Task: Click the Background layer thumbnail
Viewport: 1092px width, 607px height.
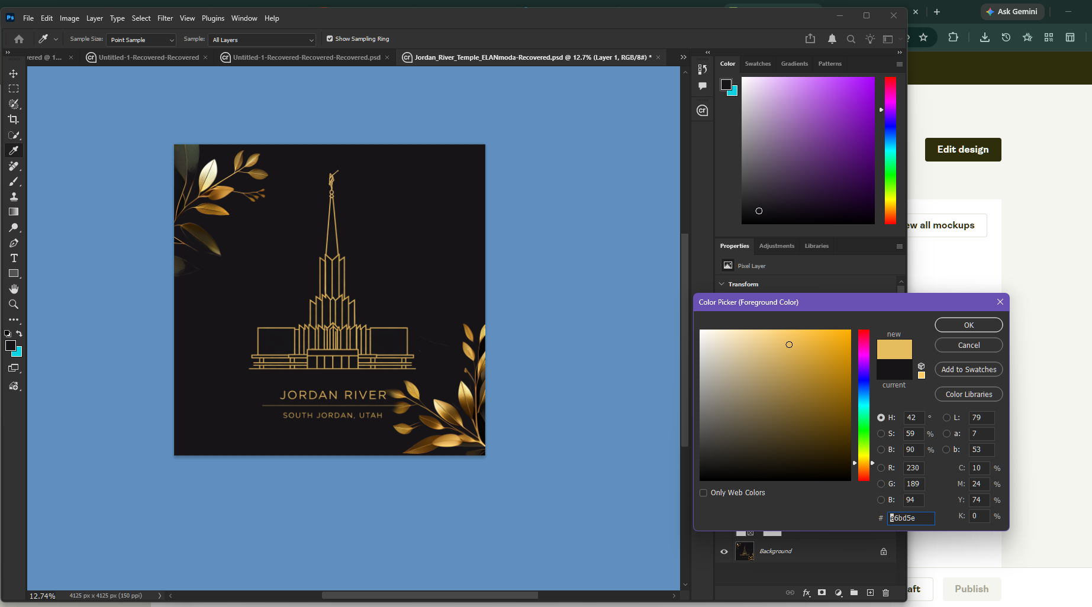Action: tap(745, 551)
